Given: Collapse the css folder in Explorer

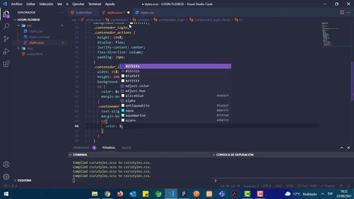Looking at the screenshot, I should pos(18,25).
